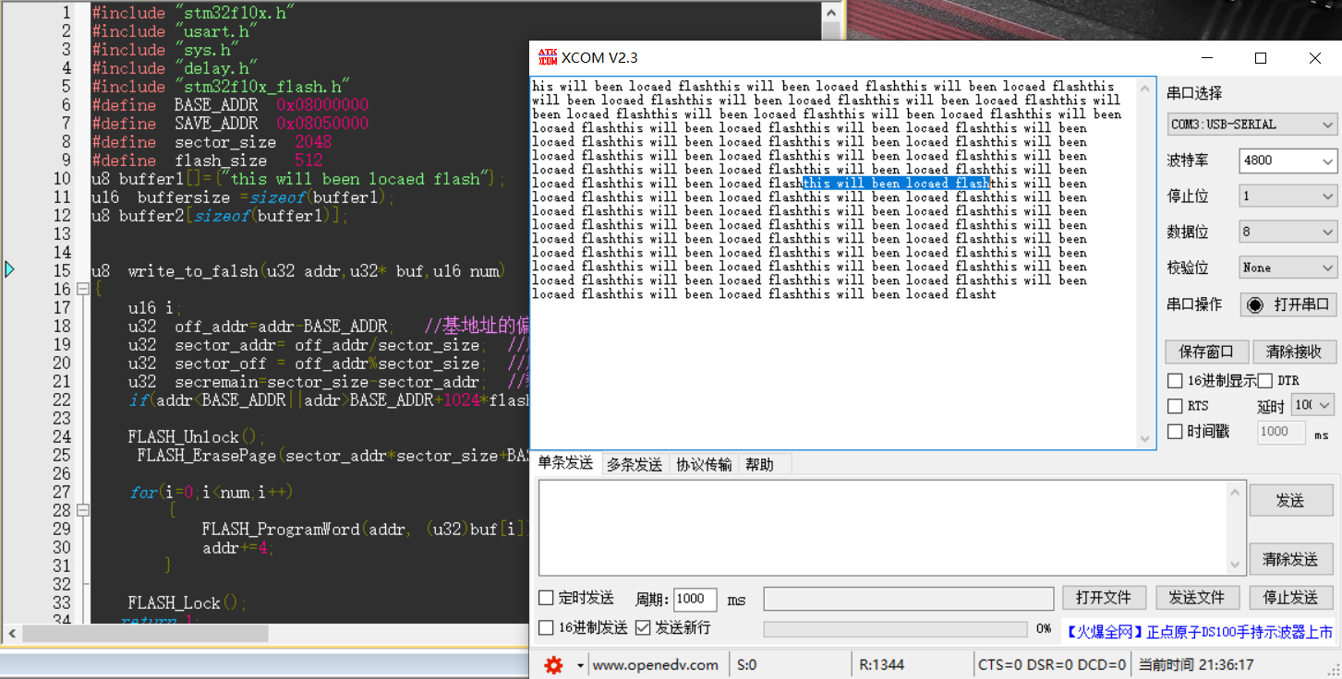Enable the RTS checkbox

tap(1174, 405)
